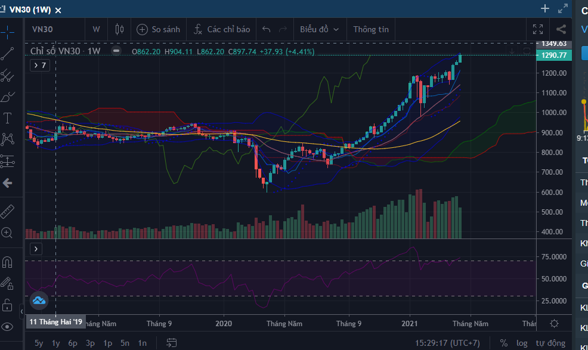588x350 pixels.
Task: Click the So sánh compare button
Action: click(x=159, y=29)
